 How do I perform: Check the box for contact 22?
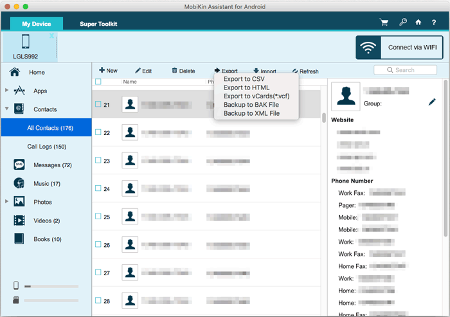point(98,132)
